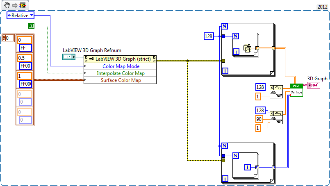Click the array index stepper arrows
330x186 pixels.
pos(4,38)
